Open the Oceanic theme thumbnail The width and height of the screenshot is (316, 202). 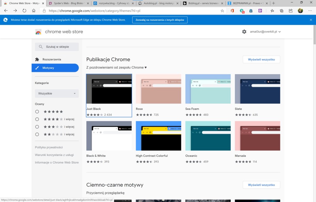coord(208,136)
